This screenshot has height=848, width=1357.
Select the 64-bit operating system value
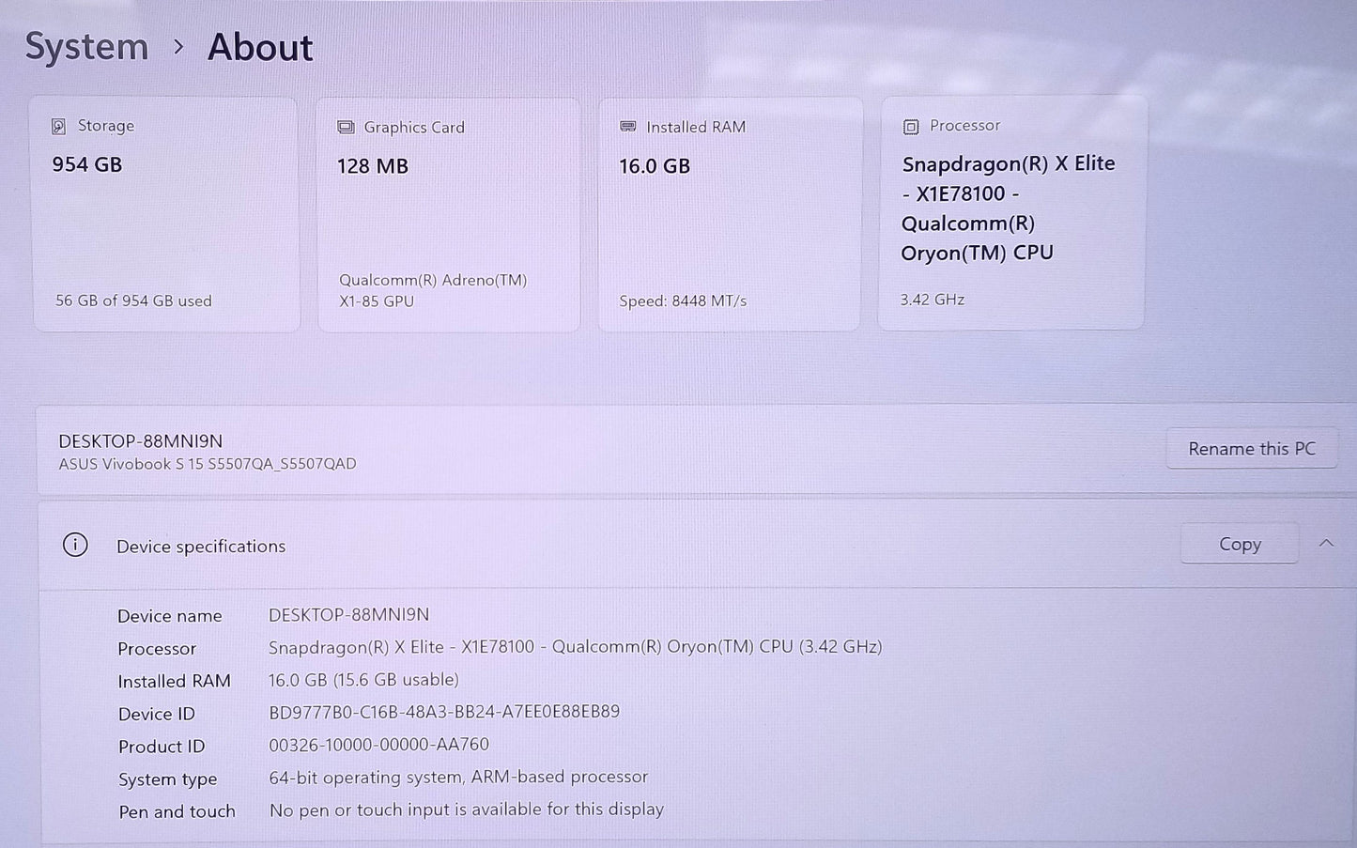(458, 777)
